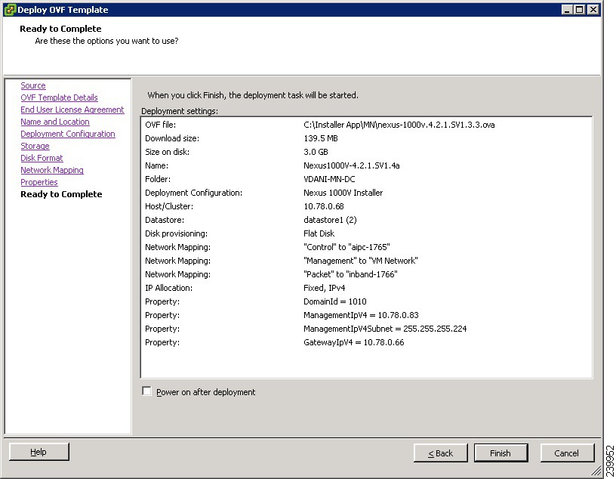Screen dimensions: 616x479
Task: Click the host value 10.78.0.68
Action: tap(323, 206)
